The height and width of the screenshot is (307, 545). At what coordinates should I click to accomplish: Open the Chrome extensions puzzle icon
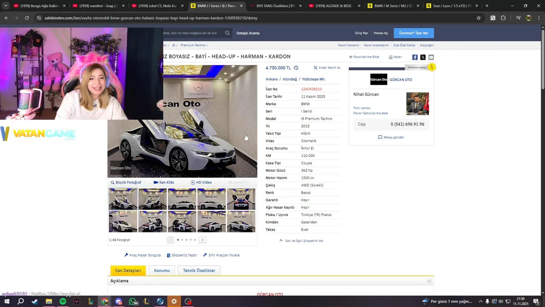tap(503, 18)
